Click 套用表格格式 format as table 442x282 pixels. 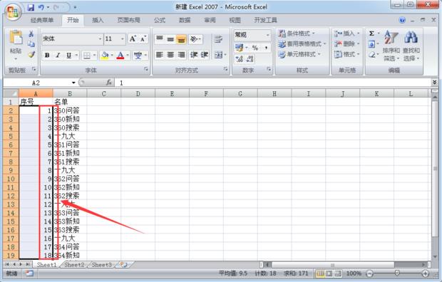(302, 44)
